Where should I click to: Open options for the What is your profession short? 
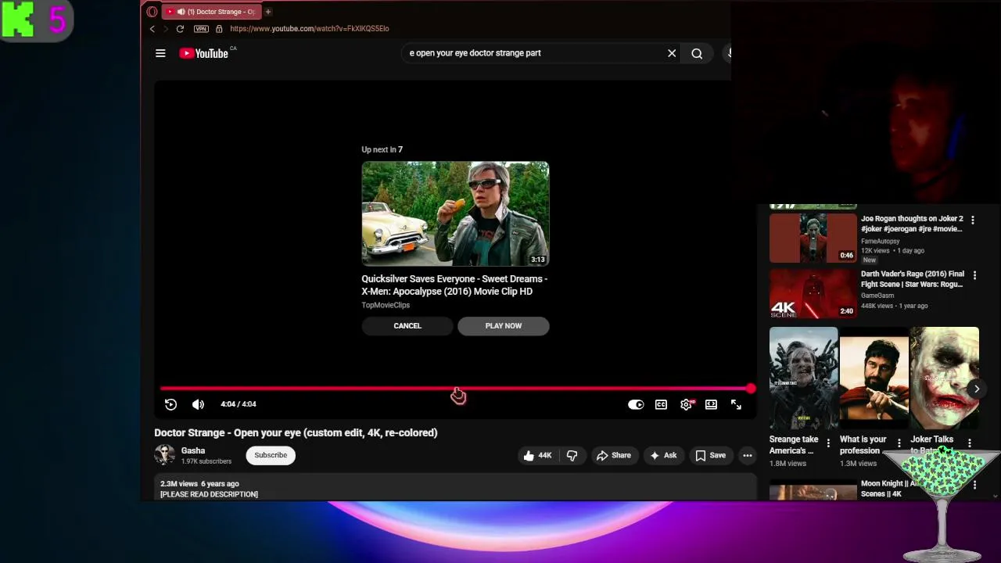(x=899, y=443)
